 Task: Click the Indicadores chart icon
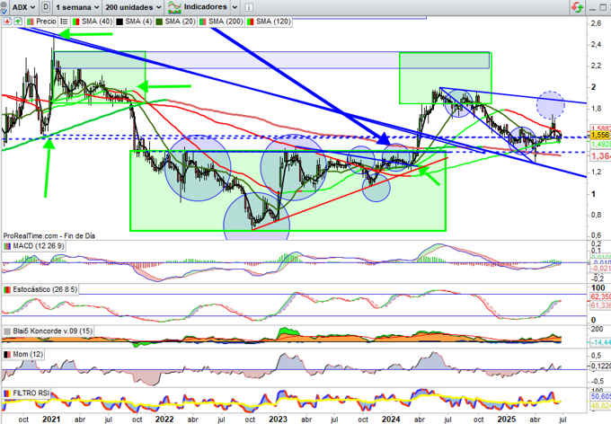click(x=173, y=7)
